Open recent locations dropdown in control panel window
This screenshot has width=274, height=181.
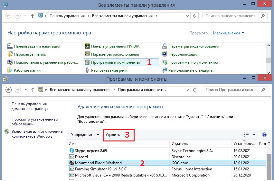[x=25, y=16]
